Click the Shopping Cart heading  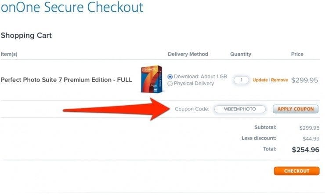tap(26, 35)
